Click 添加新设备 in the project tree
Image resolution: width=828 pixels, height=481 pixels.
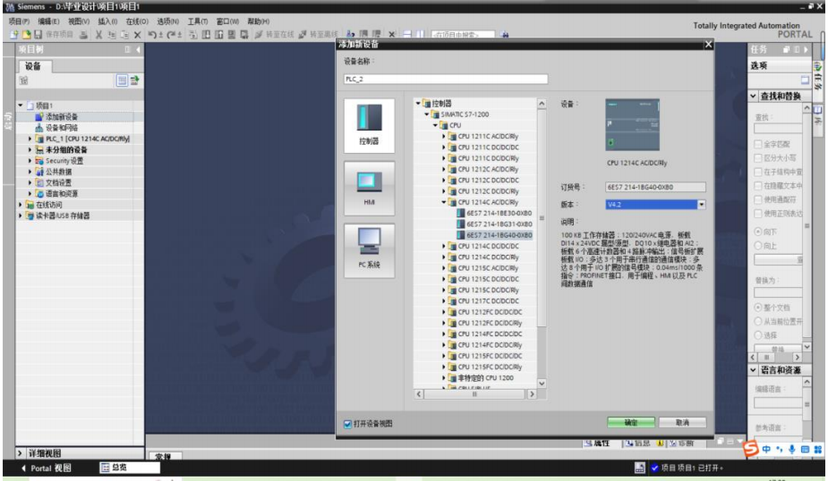pos(61,116)
